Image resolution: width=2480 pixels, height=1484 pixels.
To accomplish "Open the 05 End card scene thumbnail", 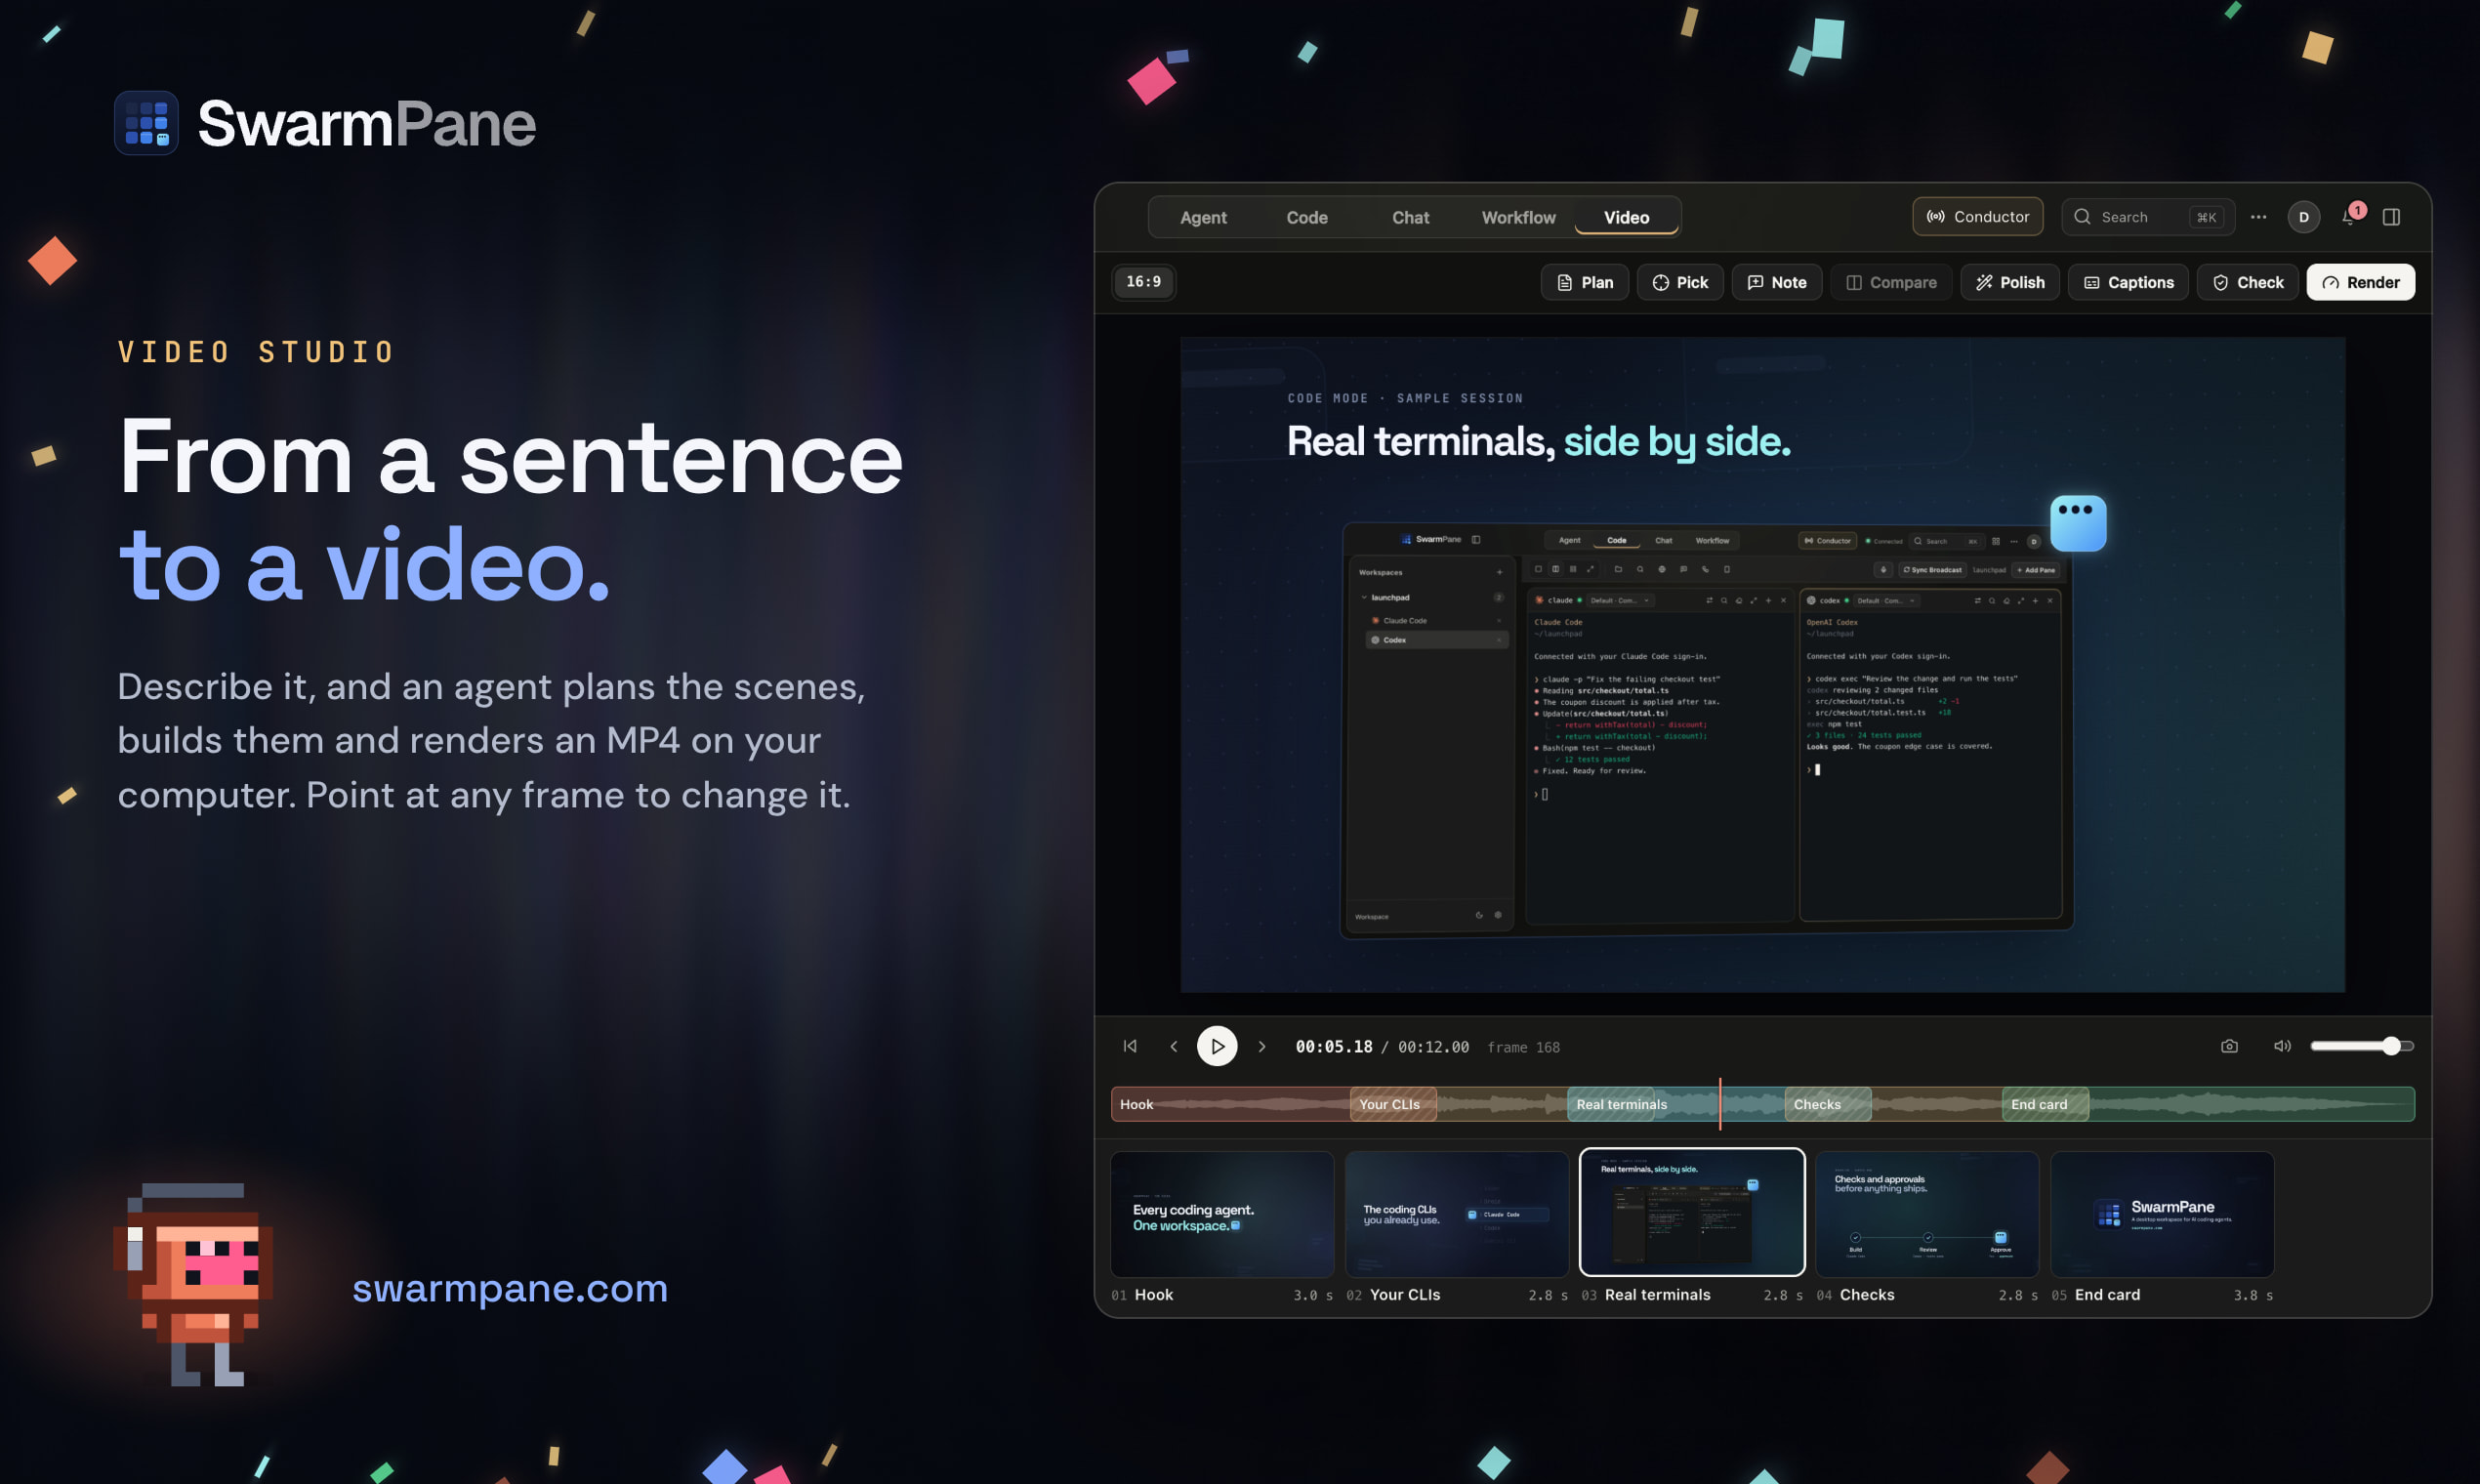I will 2162,1213.
